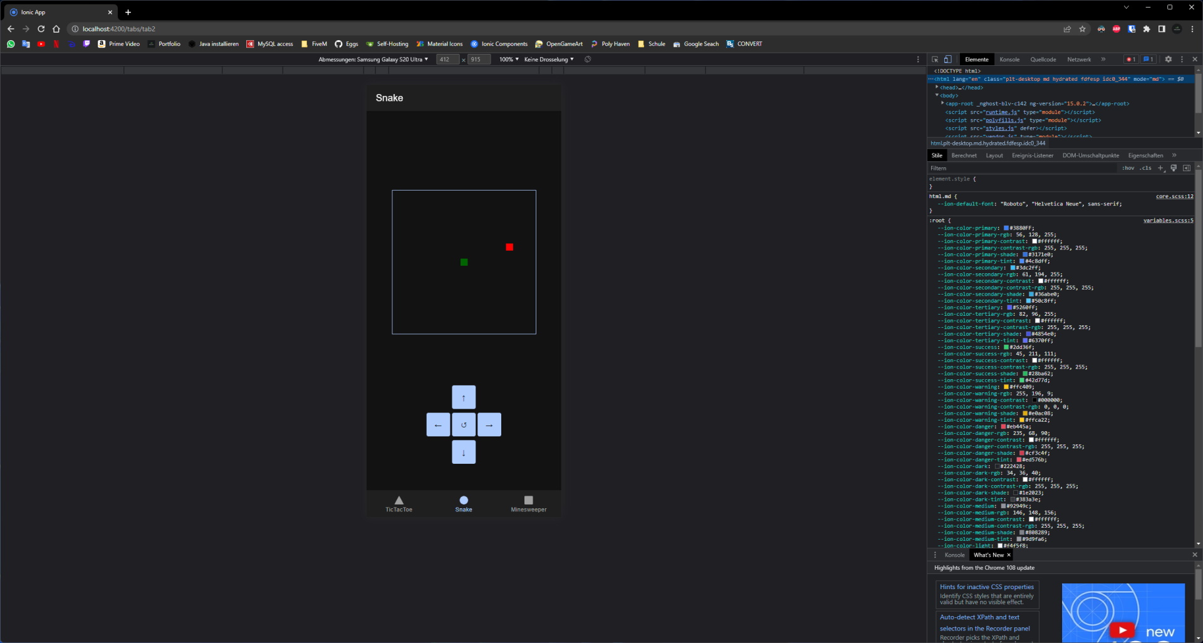Open the error count badge in DevTools

point(1131,60)
